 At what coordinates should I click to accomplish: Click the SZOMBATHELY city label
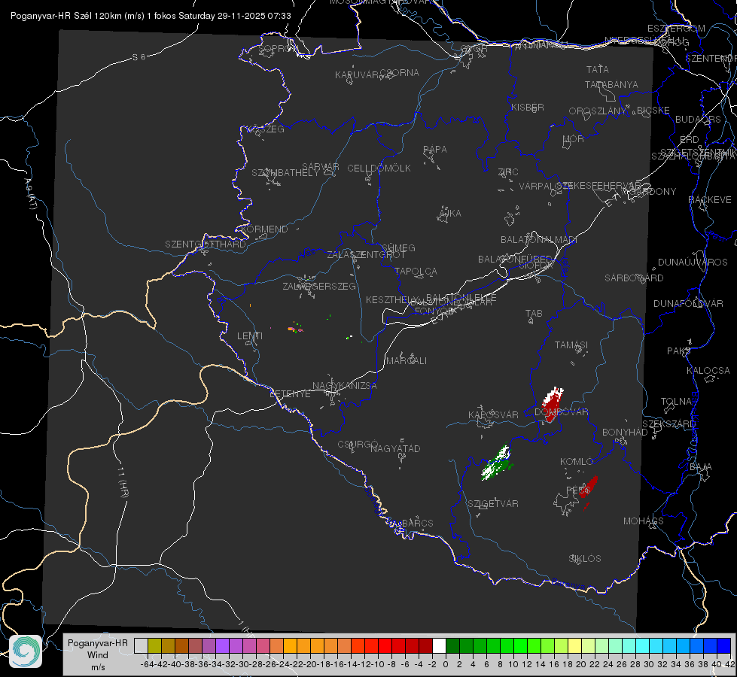coord(285,173)
